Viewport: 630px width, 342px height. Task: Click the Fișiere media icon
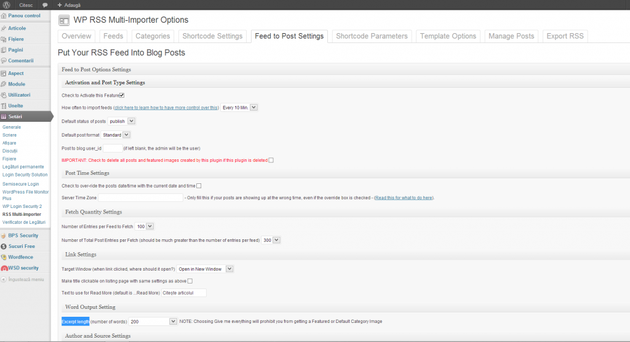(4, 39)
